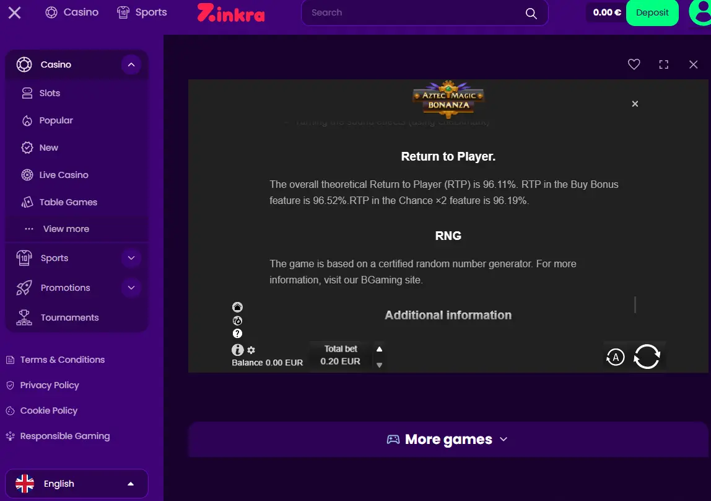Click the game home icon

point(237,307)
